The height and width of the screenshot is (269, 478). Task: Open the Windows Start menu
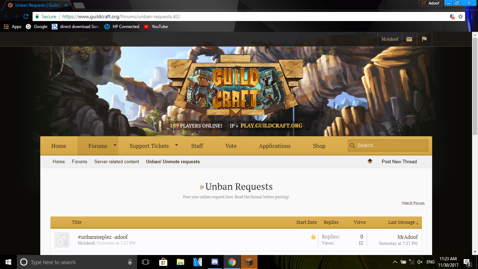point(8,262)
